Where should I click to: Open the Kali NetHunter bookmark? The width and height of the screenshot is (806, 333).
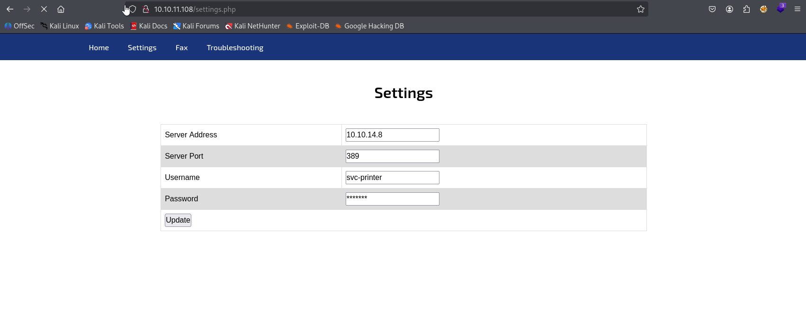(253, 26)
